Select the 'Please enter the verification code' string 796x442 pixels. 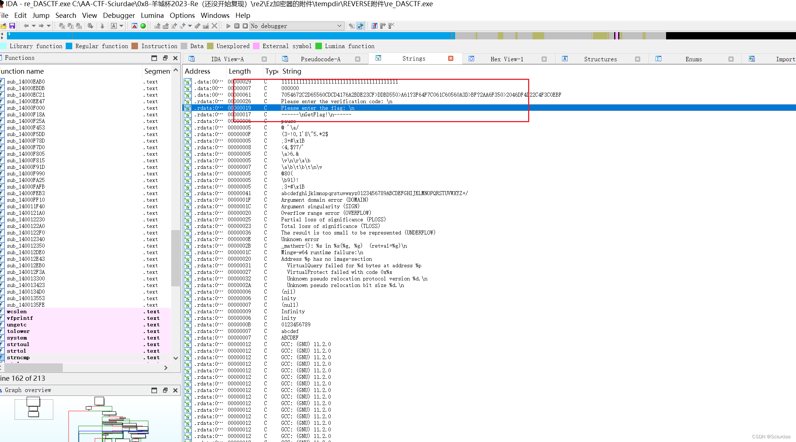coord(489,101)
